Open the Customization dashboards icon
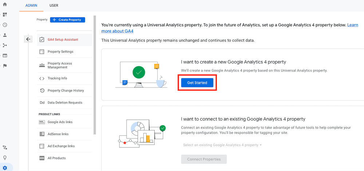 (x=5, y=15)
